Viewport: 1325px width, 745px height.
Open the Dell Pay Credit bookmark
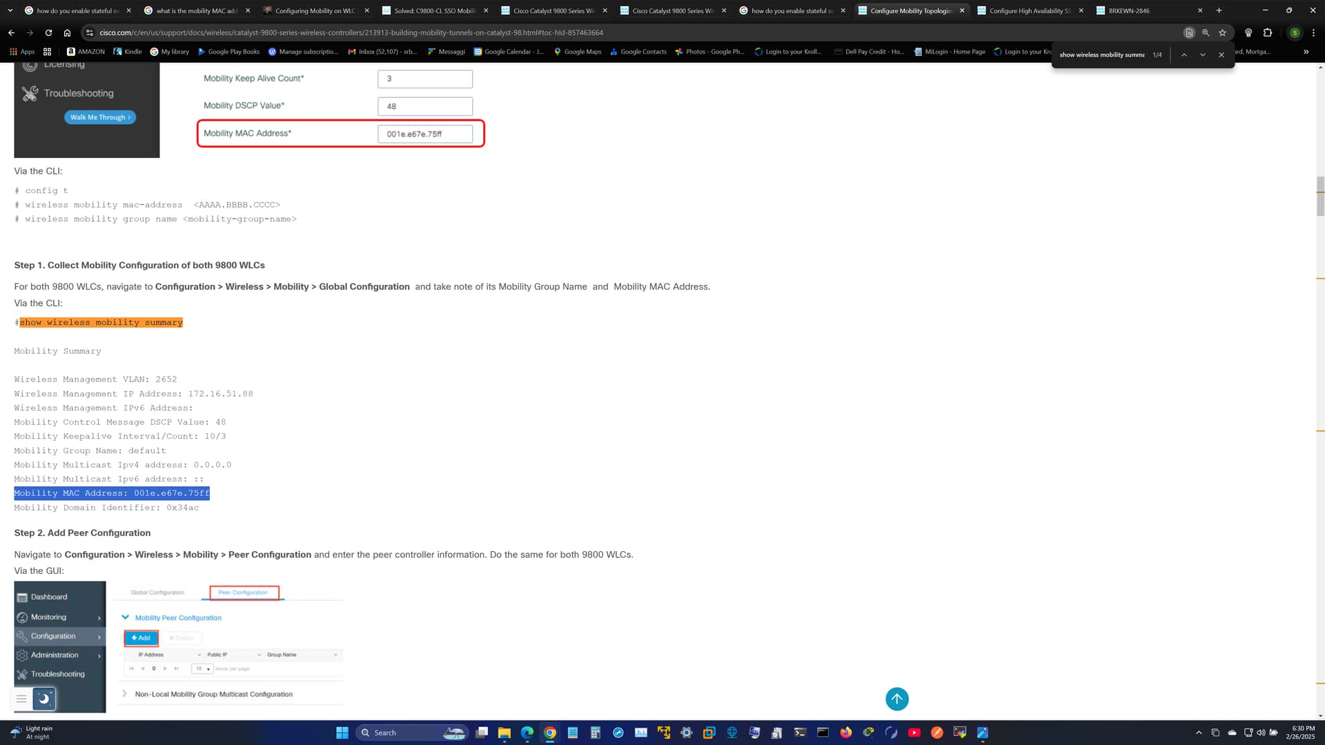[869, 52]
